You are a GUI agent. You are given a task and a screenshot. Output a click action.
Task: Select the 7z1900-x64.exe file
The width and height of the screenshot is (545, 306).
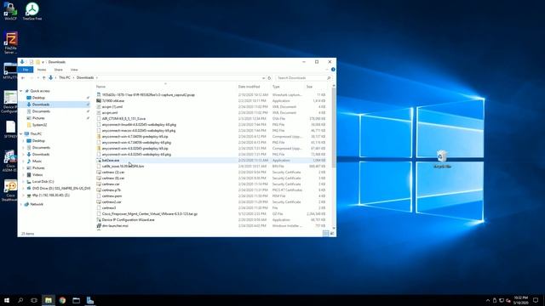pyautogui.click(x=113, y=100)
